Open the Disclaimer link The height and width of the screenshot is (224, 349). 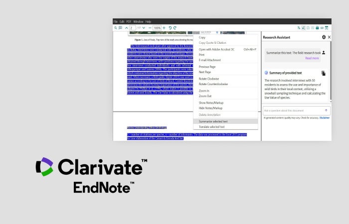pyautogui.click(x=324, y=118)
